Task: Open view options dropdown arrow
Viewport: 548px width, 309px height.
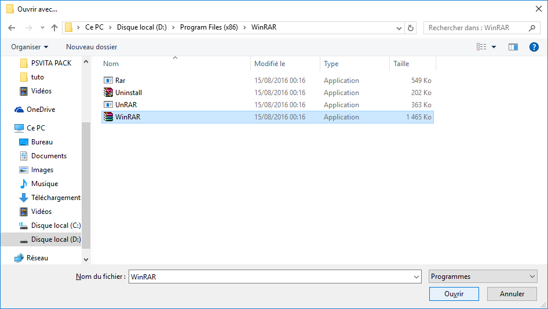Action: (494, 47)
